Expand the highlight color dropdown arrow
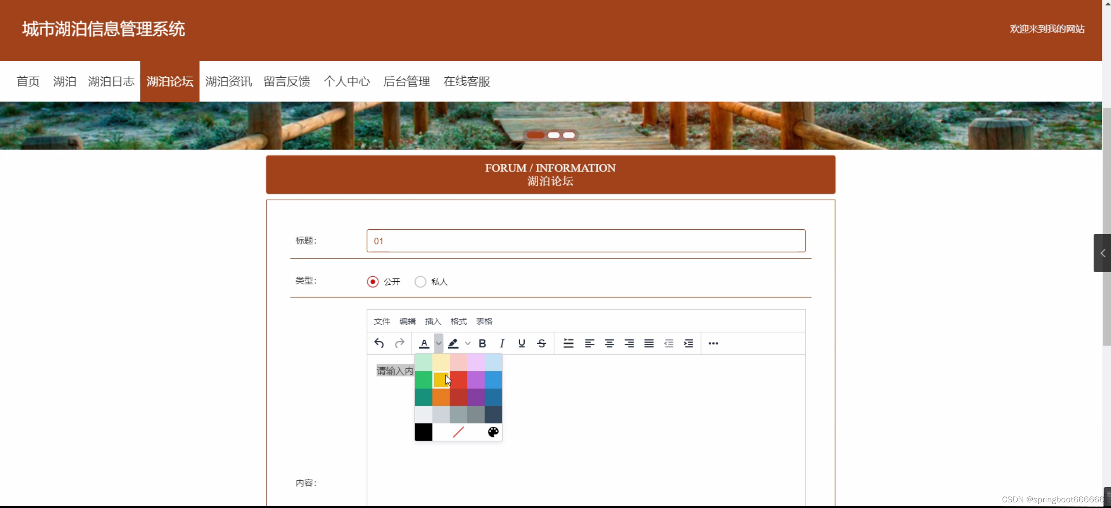This screenshot has height=508, width=1111. click(468, 343)
